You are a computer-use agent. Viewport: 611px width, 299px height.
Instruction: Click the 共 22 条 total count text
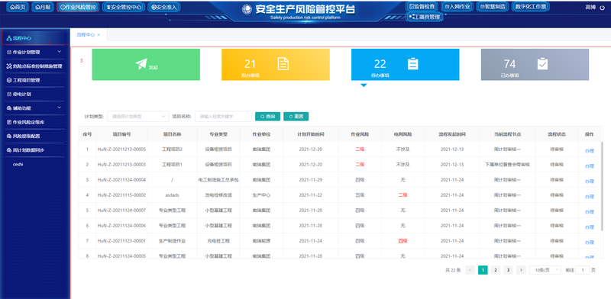pos(453,270)
